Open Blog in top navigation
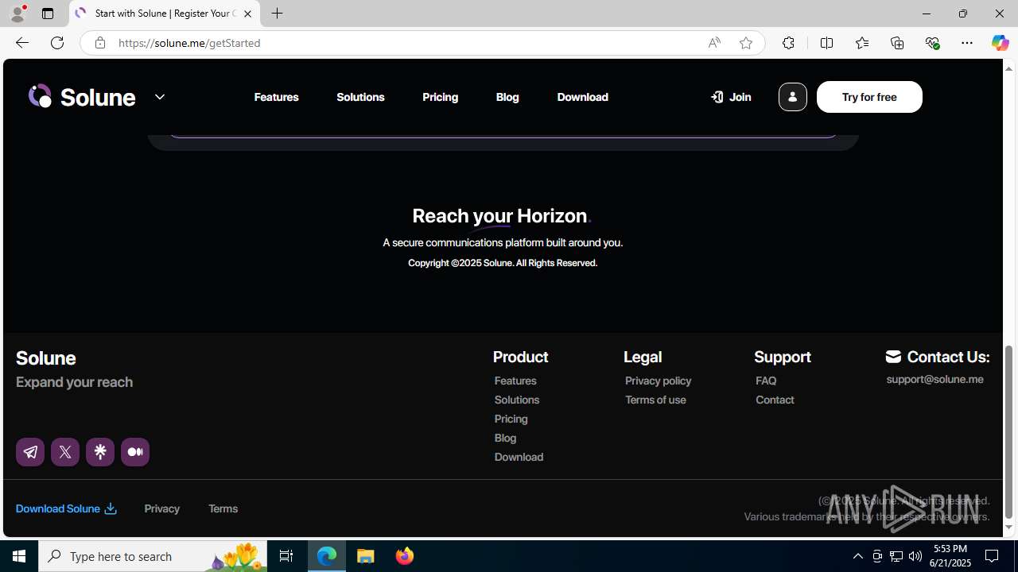This screenshot has height=572, width=1018. point(507,97)
